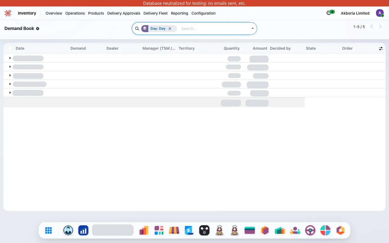Open the people group dock icon
Screen dimensions: 389x243
(295, 230)
